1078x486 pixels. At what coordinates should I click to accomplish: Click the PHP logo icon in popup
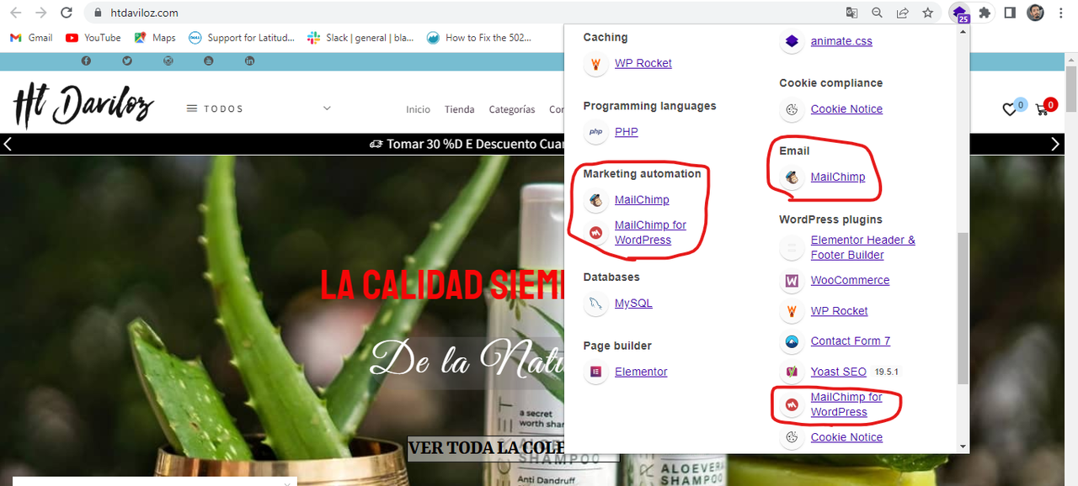(x=596, y=132)
